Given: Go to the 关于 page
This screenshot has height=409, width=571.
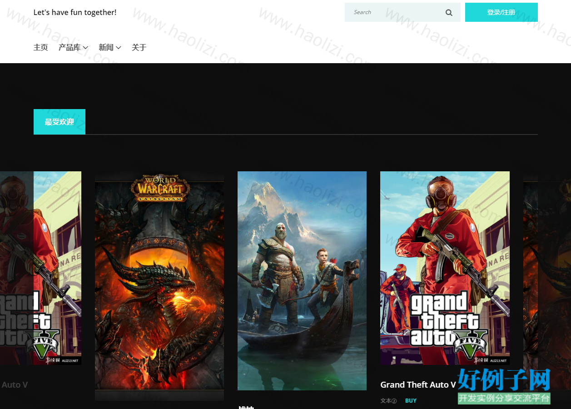Looking at the screenshot, I should [139, 47].
